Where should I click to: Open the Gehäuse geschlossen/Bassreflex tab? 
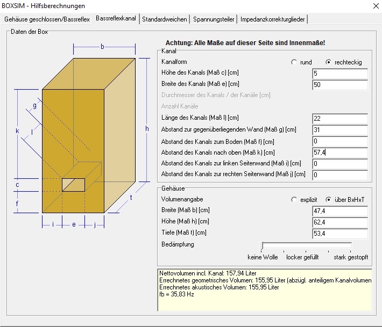tap(47, 19)
